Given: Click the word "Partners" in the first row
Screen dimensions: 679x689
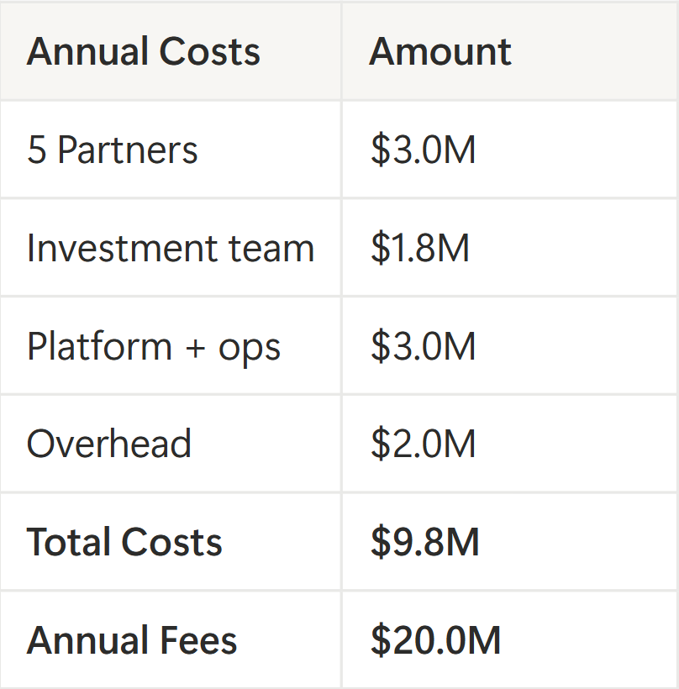Looking at the screenshot, I should [x=128, y=150].
